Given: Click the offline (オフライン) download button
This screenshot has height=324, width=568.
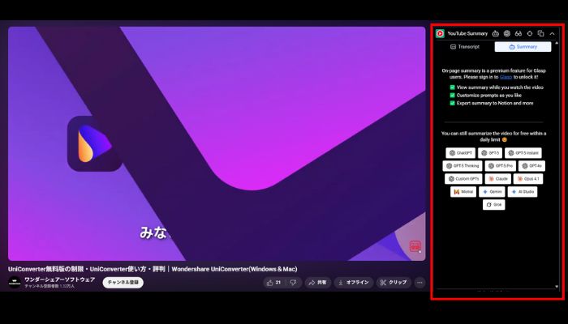Looking at the screenshot, I should coord(354,283).
